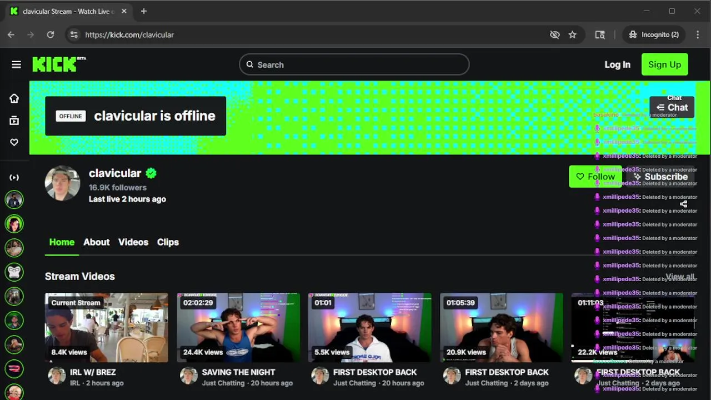Click Just Chatting category under SAVING THE NIGHT
This screenshot has width=711, height=400.
pos(223,383)
